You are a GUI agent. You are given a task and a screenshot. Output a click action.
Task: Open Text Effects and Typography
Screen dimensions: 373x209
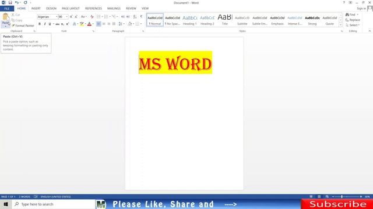pos(75,24)
